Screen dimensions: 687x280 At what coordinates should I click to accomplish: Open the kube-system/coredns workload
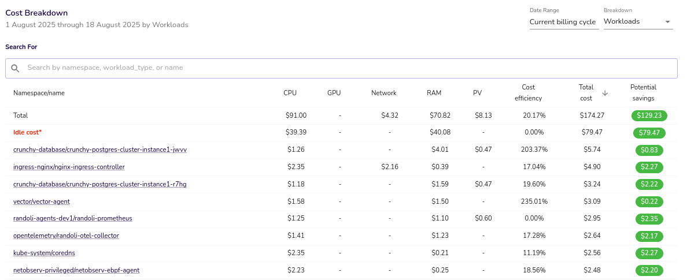click(x=44, y=253)
